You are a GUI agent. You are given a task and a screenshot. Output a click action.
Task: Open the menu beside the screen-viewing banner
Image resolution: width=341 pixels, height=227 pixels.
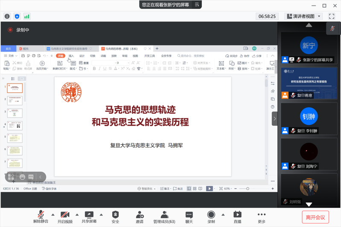pos(197,5)
